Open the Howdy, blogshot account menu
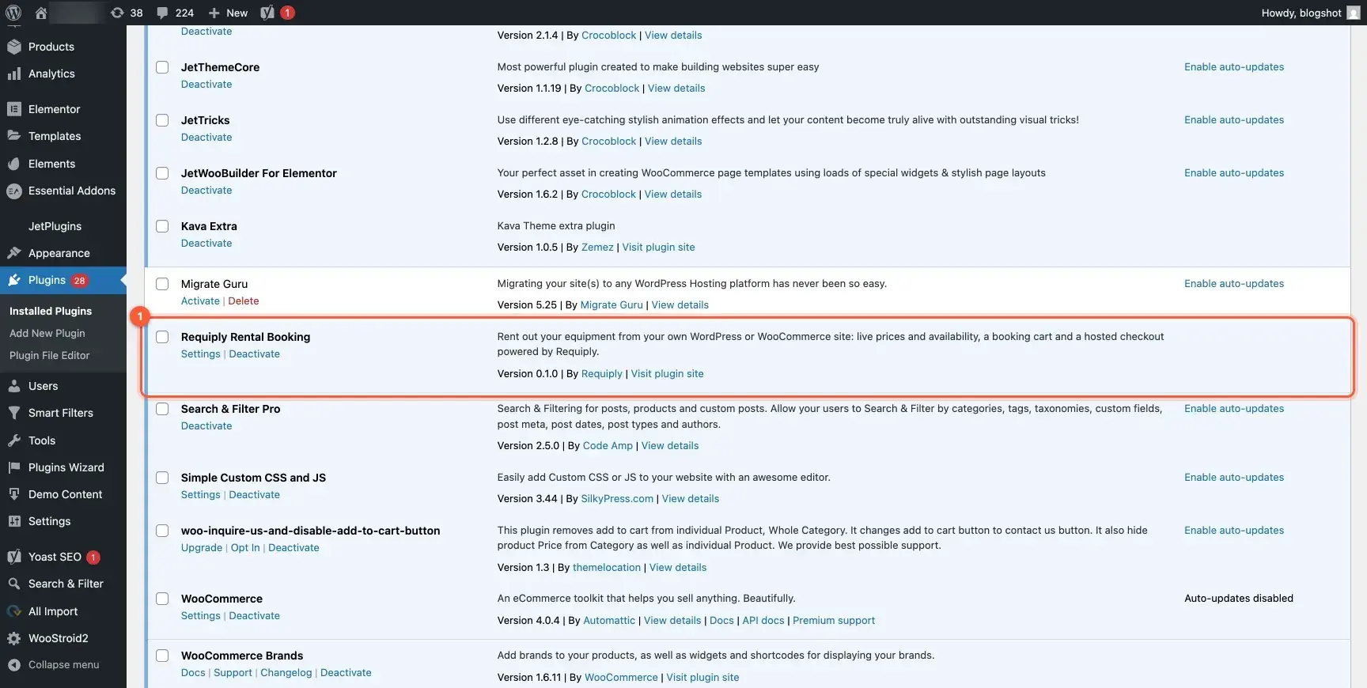 click(x=1310, y=13)
